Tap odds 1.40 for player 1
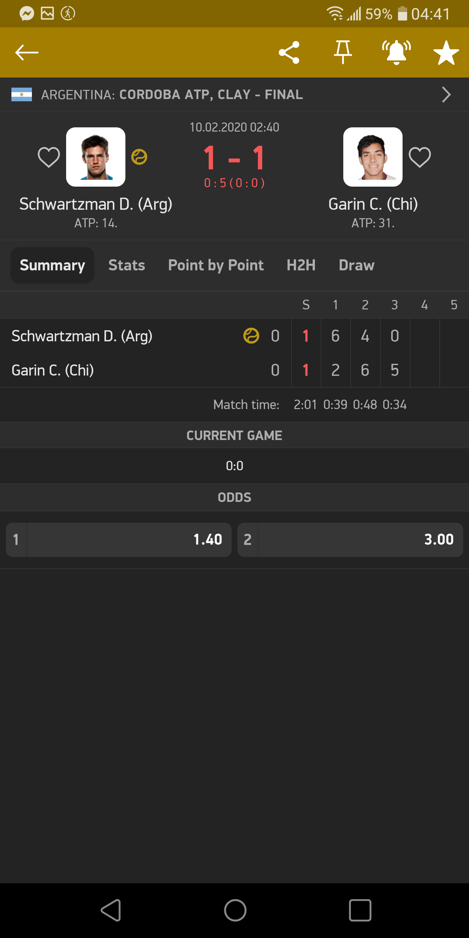The image size is (469, 938). (119, 540)
